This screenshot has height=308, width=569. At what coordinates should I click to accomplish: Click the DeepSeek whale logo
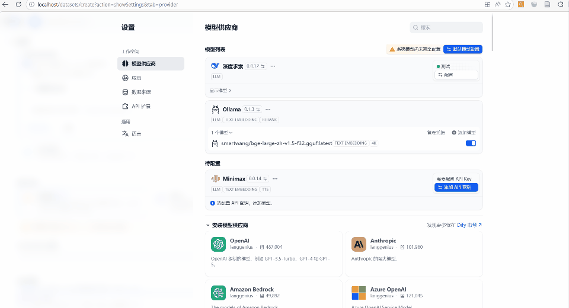[x=215, y=66]
